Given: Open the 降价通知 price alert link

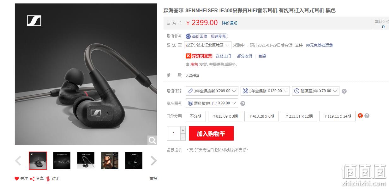Looking at the screenshot, I should (x=230, y=23).
